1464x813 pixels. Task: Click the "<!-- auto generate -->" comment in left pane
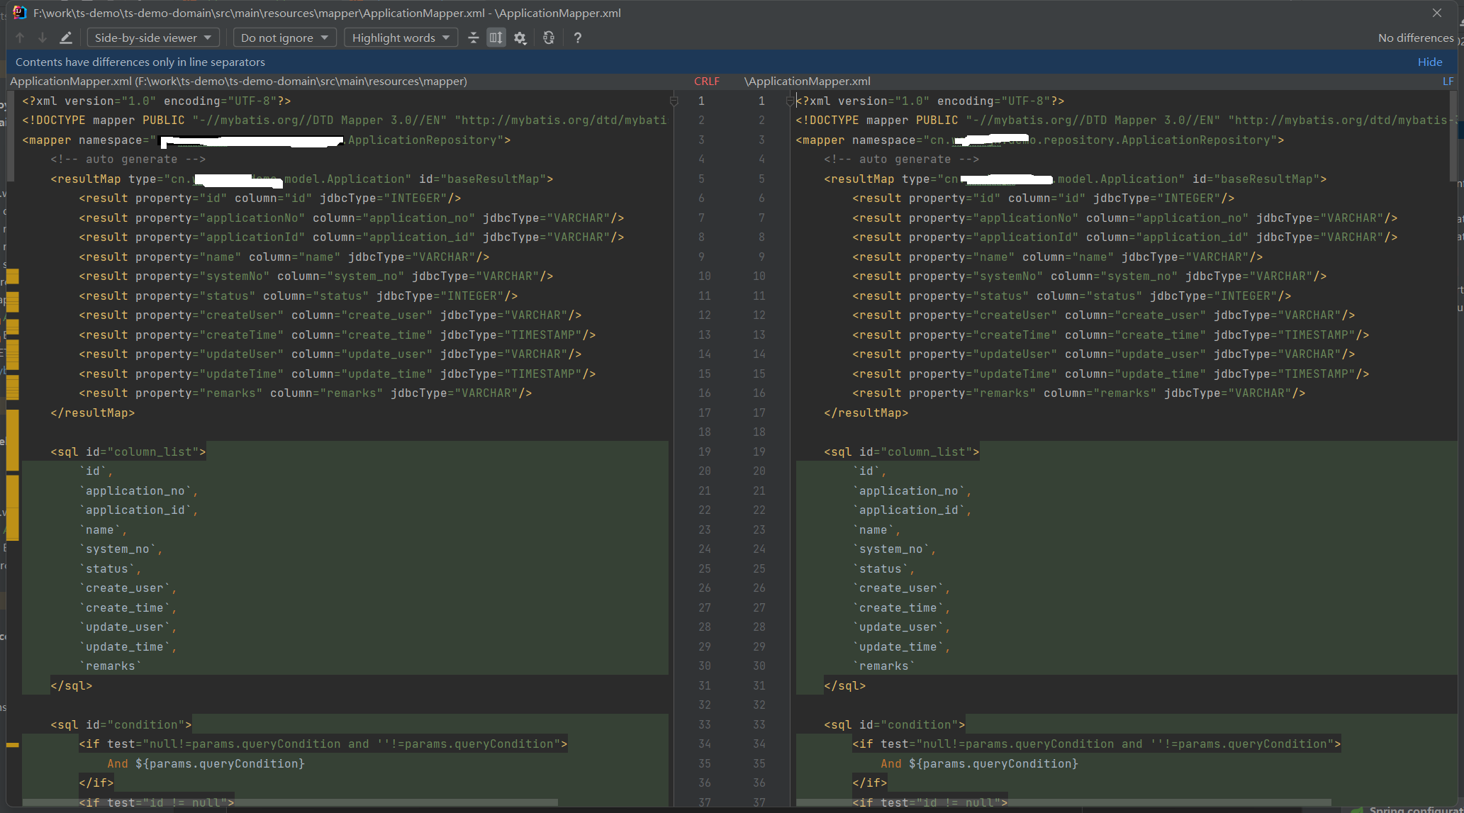(x=128, y=159)
